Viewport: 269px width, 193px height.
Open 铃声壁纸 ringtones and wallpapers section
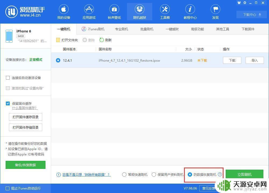click(x=114, y=12)
